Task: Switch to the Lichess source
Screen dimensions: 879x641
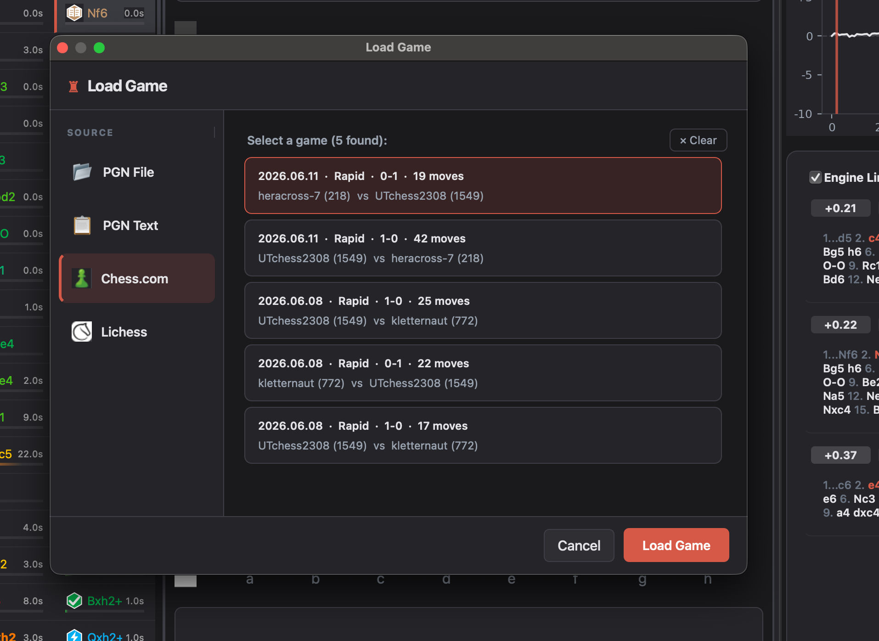Action: 137,332
